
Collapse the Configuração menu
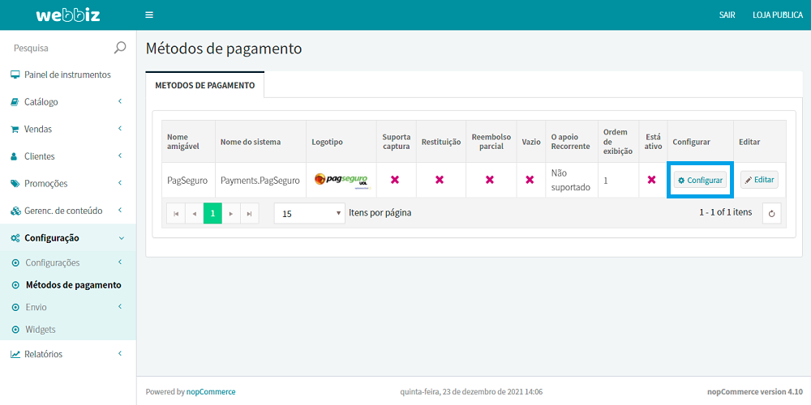point(52,238)
